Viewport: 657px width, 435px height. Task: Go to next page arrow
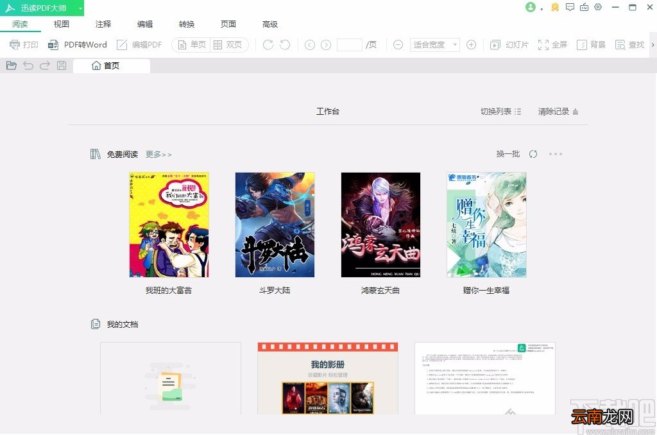(x=326, y=45)
